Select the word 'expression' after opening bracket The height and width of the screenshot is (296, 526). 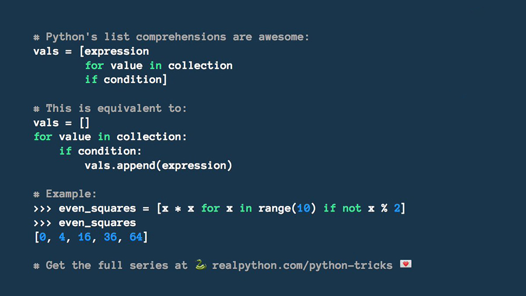click(117, 52)
